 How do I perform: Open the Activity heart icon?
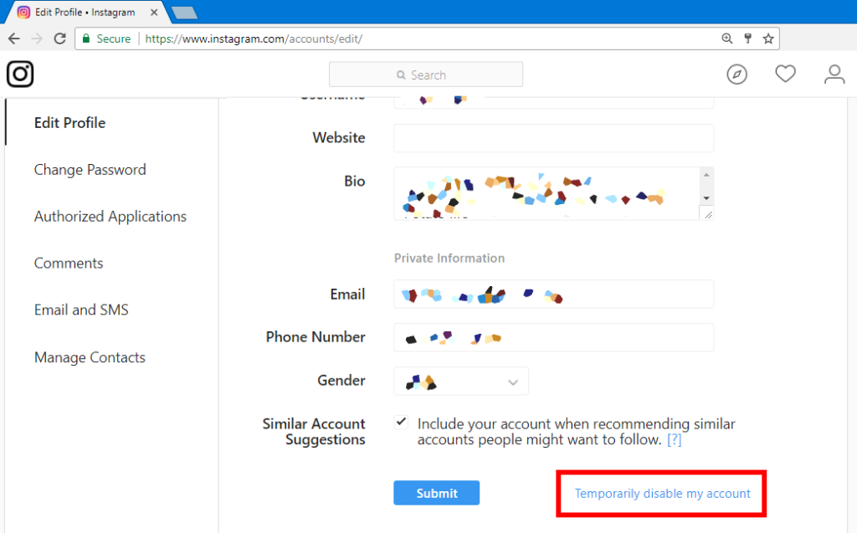click(785, 74)
